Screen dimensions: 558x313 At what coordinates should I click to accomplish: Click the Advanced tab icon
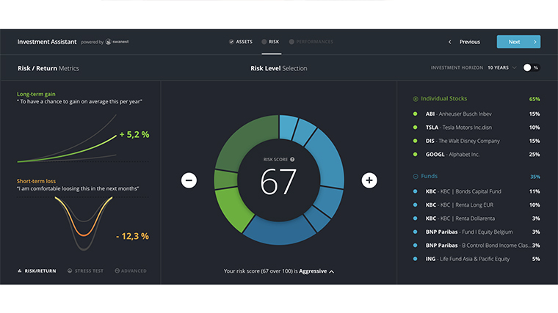pyautogui.click(x=117, y=270)
